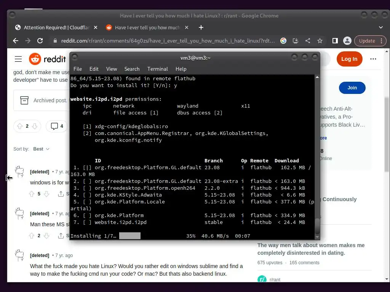390x292 pixels.
Task: Go forward in Chrome
Action: pos(28,41)
